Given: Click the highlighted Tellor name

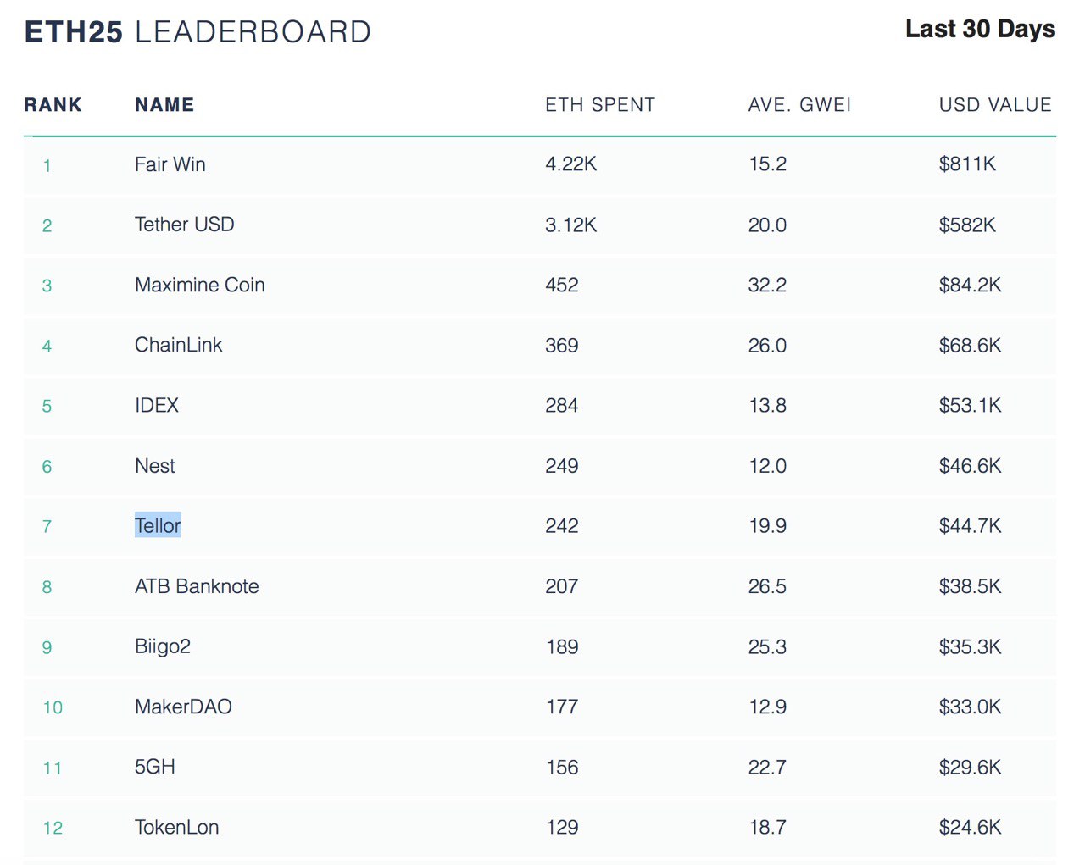Looking at the screenshot, I should coord(158,526).
